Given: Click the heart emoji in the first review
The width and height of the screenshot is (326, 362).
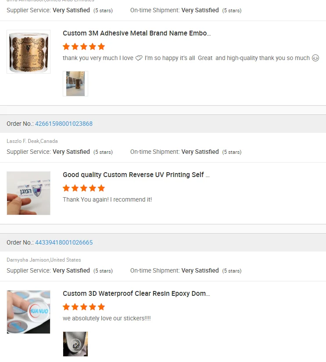Looking at the screenshot, I should point(139,58).
